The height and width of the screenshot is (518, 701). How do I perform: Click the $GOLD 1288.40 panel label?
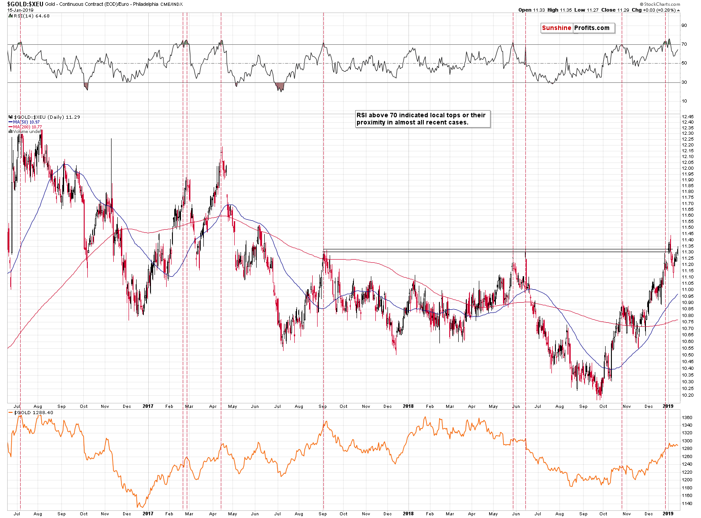pos(34,412)
